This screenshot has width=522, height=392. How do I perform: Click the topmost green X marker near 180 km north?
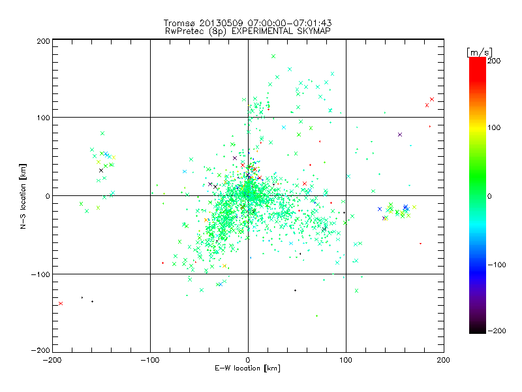273,56
